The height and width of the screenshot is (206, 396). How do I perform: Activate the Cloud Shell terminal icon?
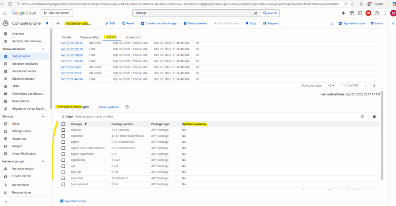[x=360, y=13]
